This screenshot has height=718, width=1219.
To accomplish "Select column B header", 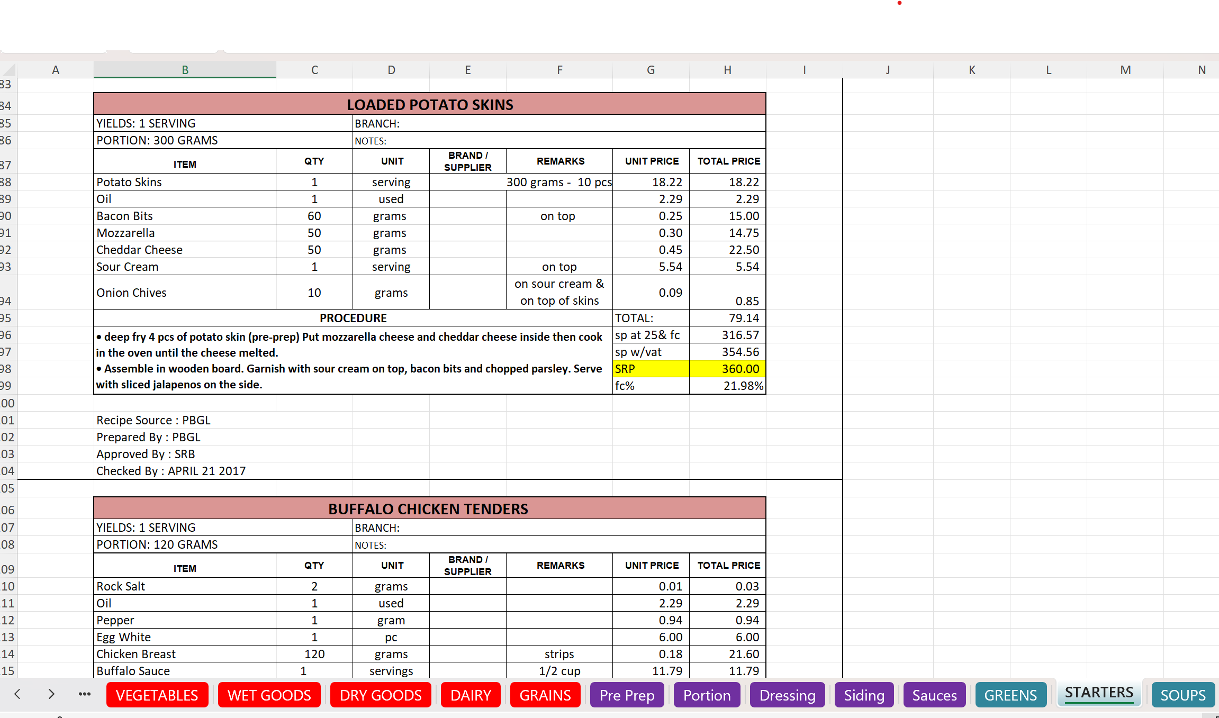I will pyautogui.click(x=185, y=70).
